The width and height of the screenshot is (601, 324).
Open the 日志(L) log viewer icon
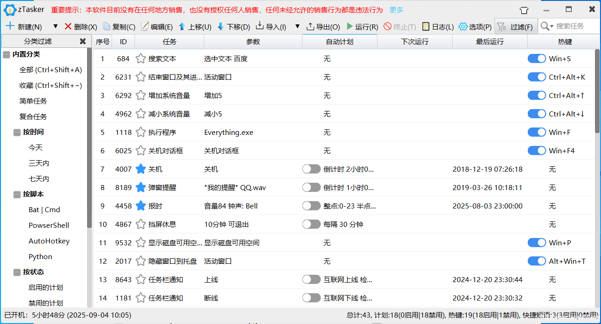click(426, 26)
